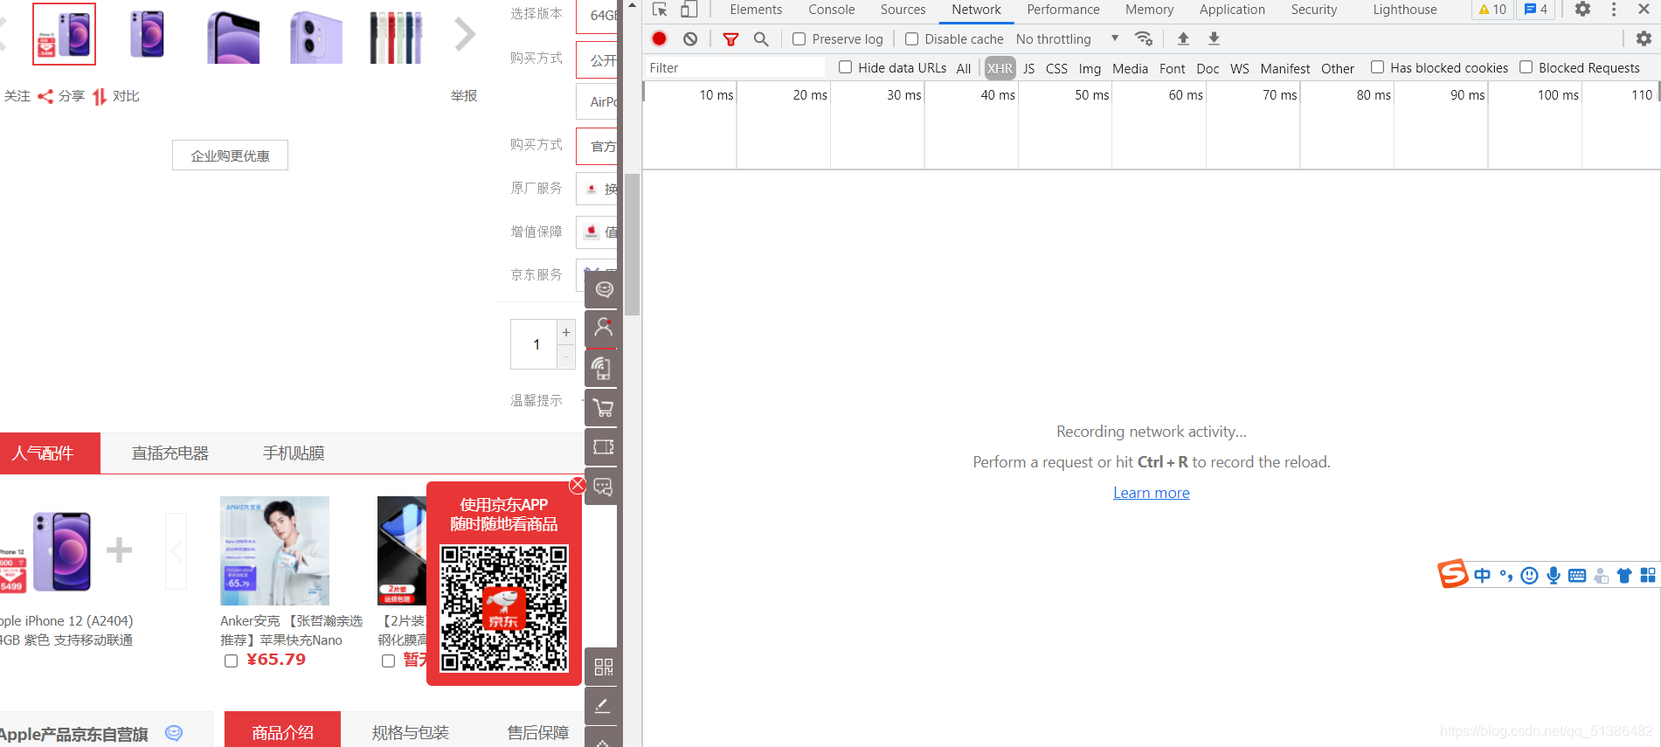Open the user account sidebar icon

[x=603, y=329]
